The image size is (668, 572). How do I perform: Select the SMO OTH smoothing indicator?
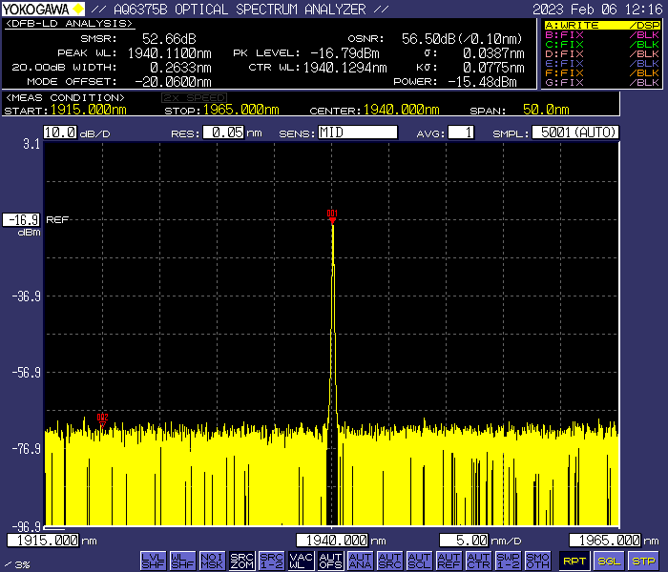point(537,560)
